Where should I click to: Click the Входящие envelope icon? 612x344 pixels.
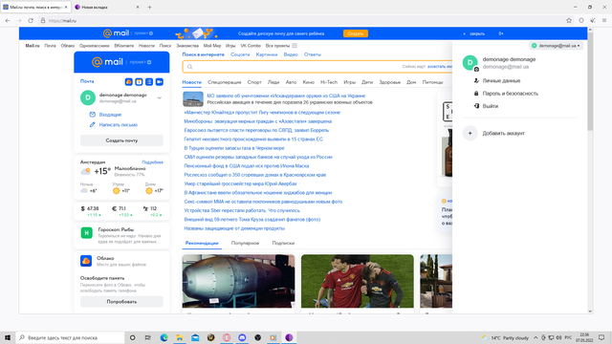[92, 115]
